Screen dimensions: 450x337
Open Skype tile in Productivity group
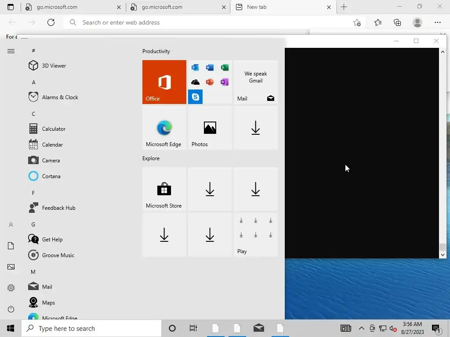tap(195, 97)
